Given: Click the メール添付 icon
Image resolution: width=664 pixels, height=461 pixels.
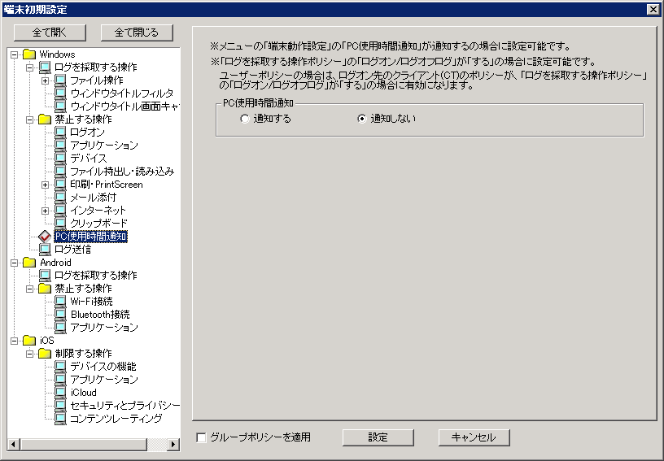Looking at the screenshot, I should click(60, 198).
